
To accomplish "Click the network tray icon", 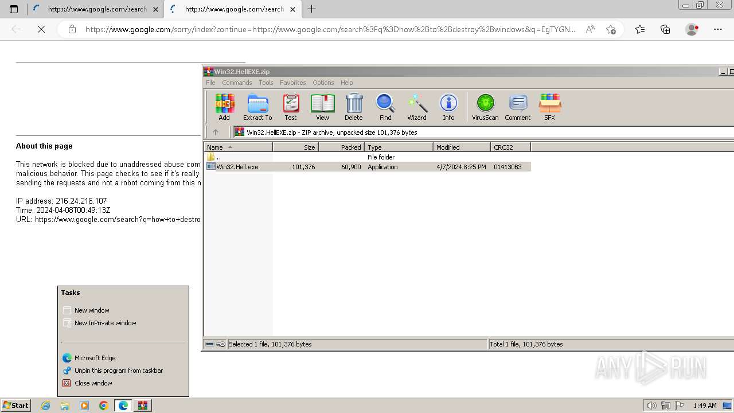I will point(666,406).
